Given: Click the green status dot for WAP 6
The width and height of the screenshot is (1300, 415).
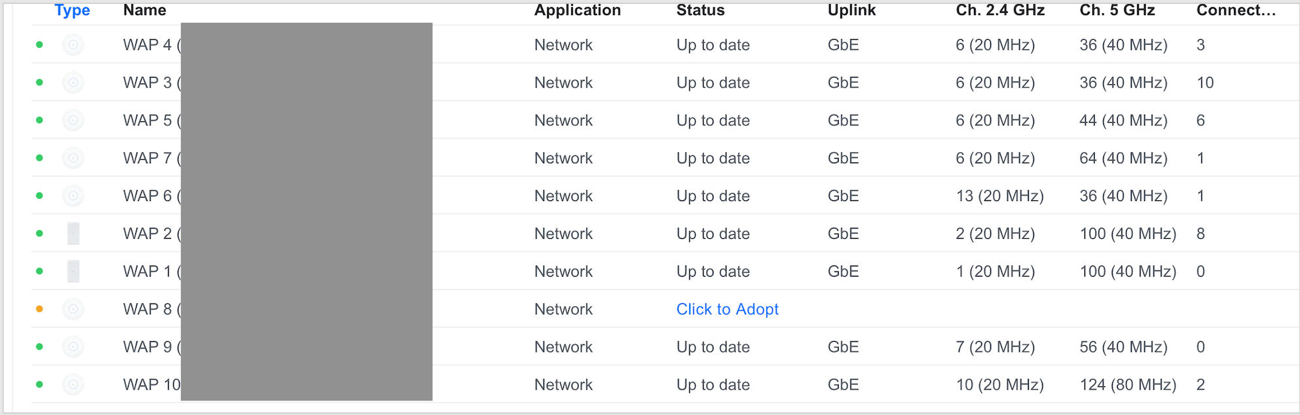Looking at the screenshot, I should 40,196.
